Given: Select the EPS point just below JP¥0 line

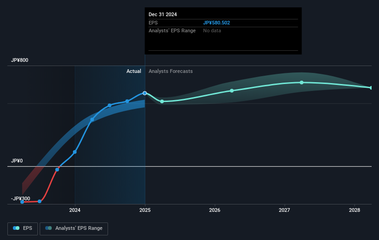Looking at the screenshot, I should point(57,170).
